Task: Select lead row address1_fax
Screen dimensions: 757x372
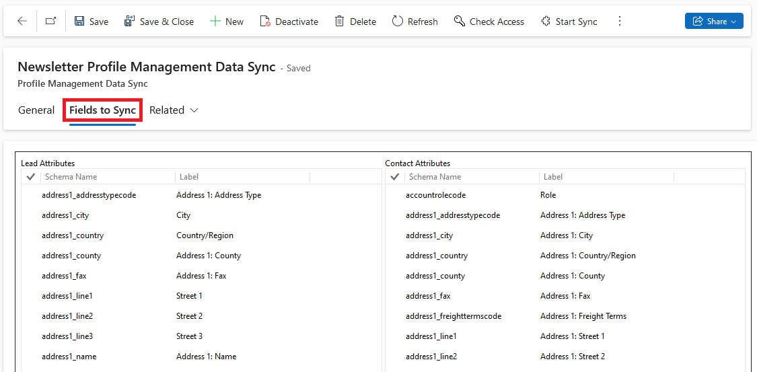Action: pos(201,276)
